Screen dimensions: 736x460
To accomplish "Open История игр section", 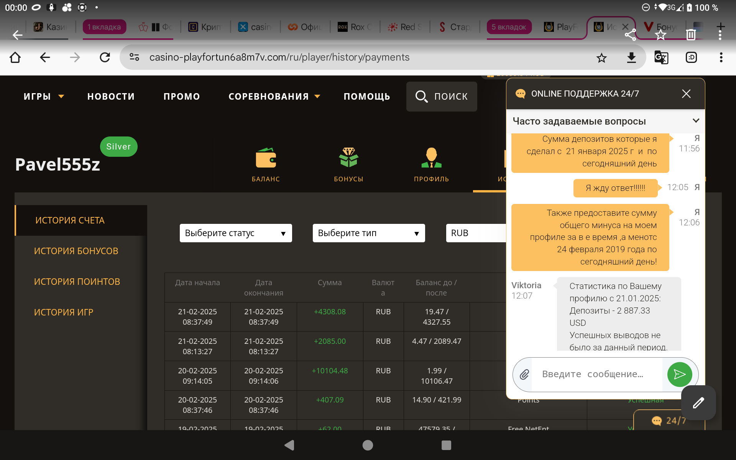I will click(x=64, y=312).
